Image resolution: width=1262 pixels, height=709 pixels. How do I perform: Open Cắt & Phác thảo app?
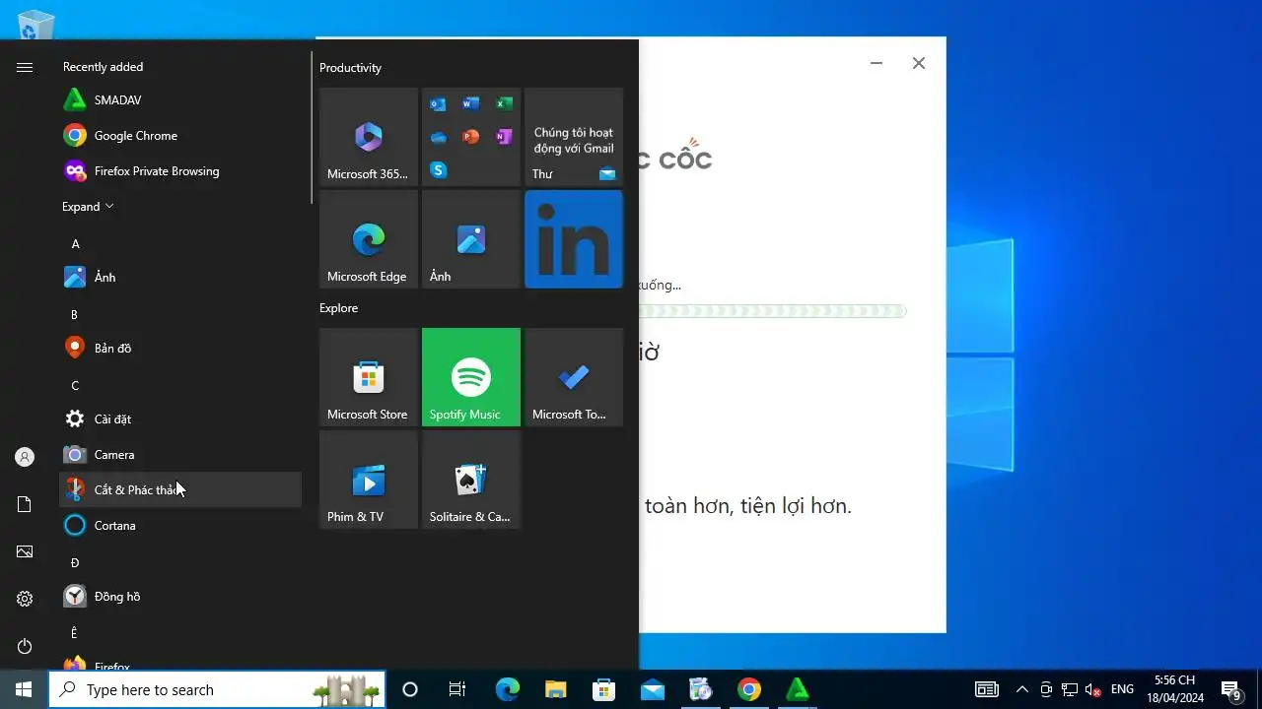pos(180,490)
